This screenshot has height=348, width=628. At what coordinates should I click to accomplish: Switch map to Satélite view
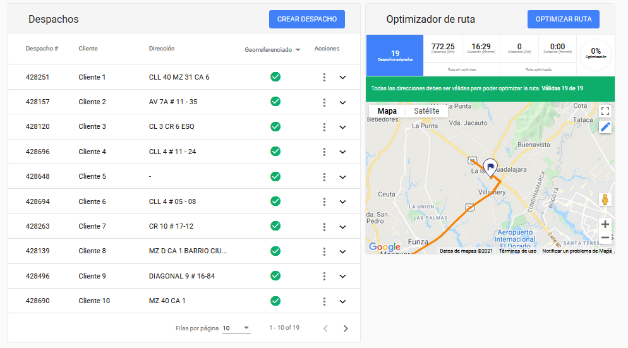pyautogui.click(x=426, y=111)
